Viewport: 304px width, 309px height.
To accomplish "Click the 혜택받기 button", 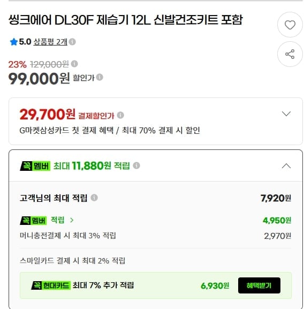I will [x=259, y=285].
